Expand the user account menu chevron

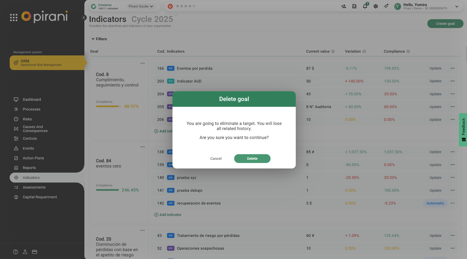point(457,6)
